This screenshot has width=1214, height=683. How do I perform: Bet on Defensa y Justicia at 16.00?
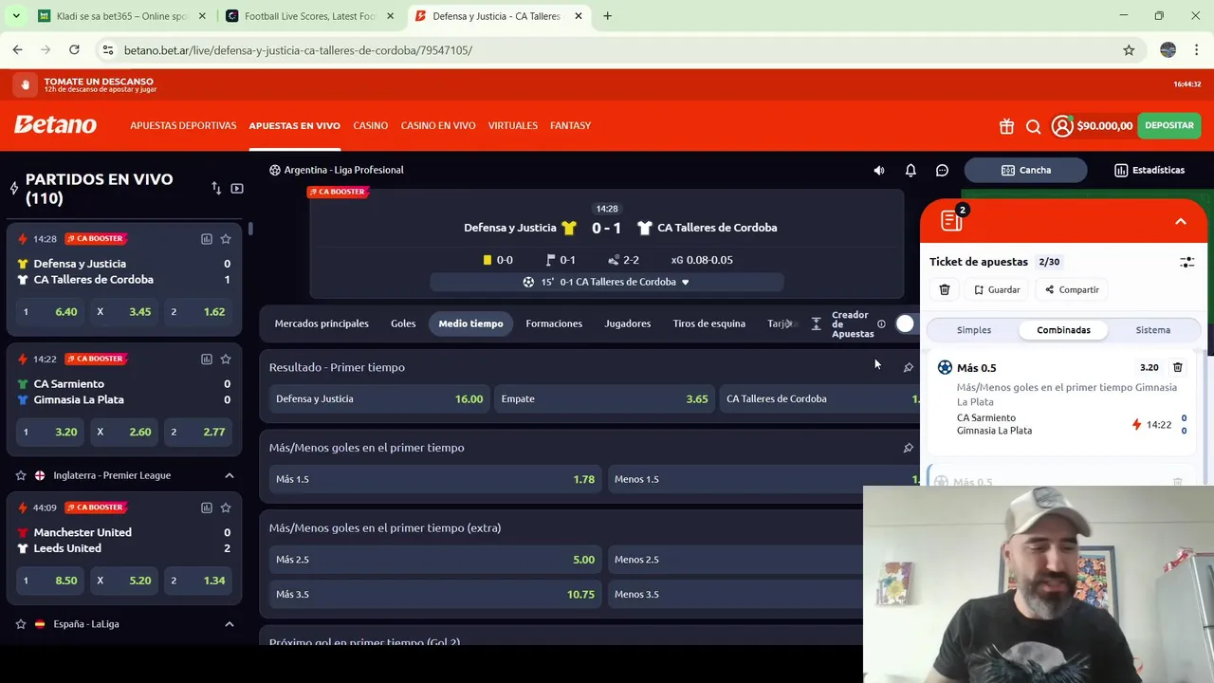[x=379, y=399]
